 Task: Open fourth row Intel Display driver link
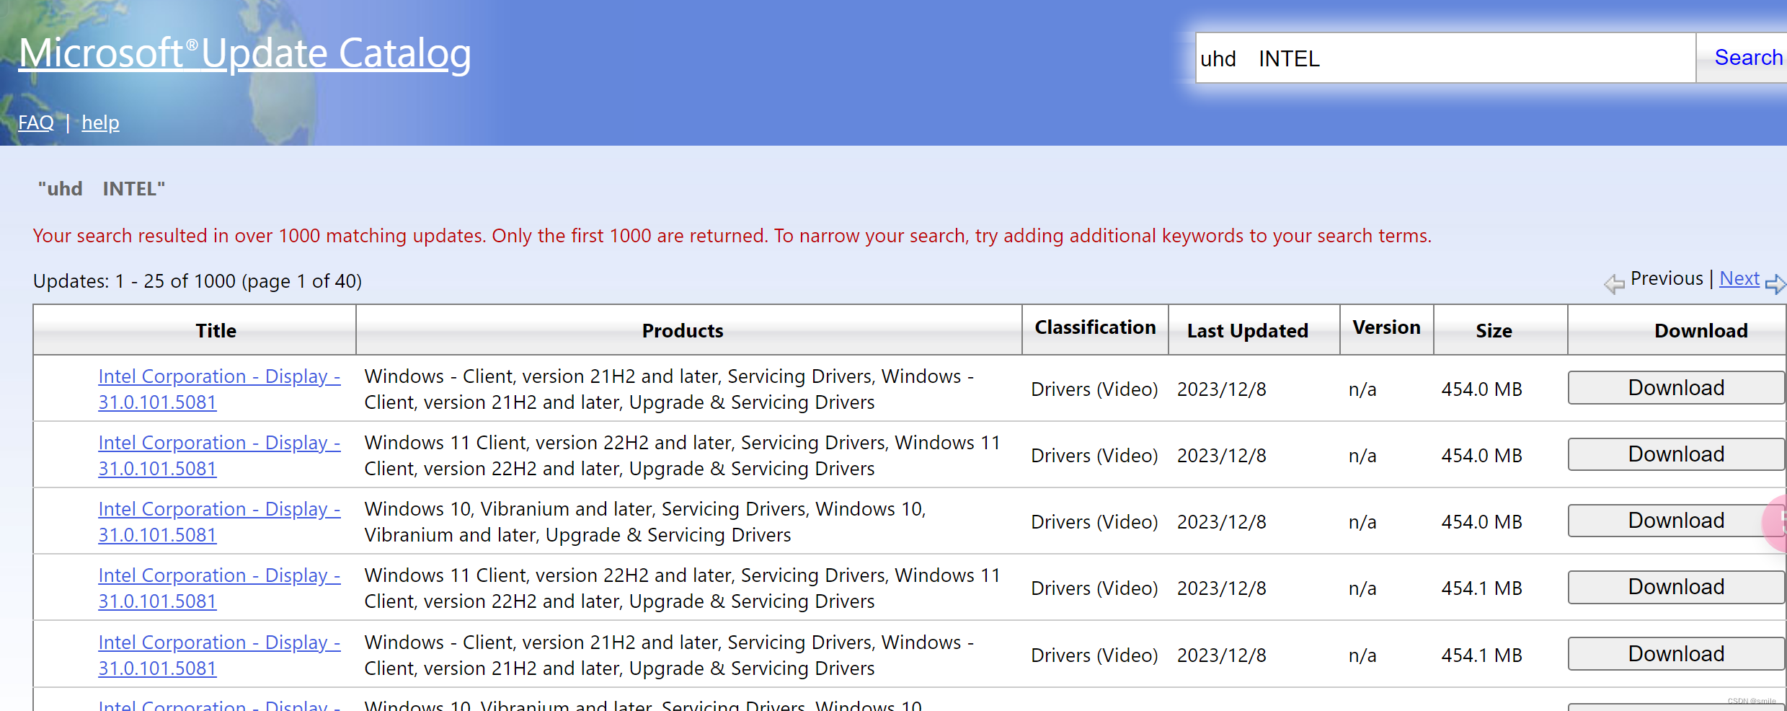point(219,588)
